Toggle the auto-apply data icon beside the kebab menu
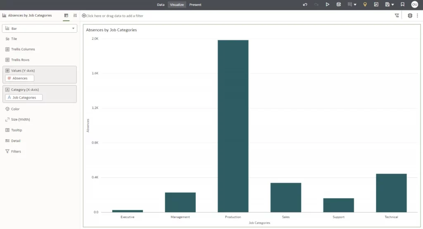Viewport: 423px width, 229px height. coord(410,16)
